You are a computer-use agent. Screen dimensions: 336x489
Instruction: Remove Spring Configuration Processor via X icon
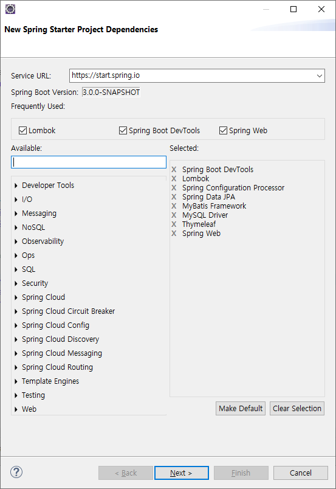(x=174, y=188)
